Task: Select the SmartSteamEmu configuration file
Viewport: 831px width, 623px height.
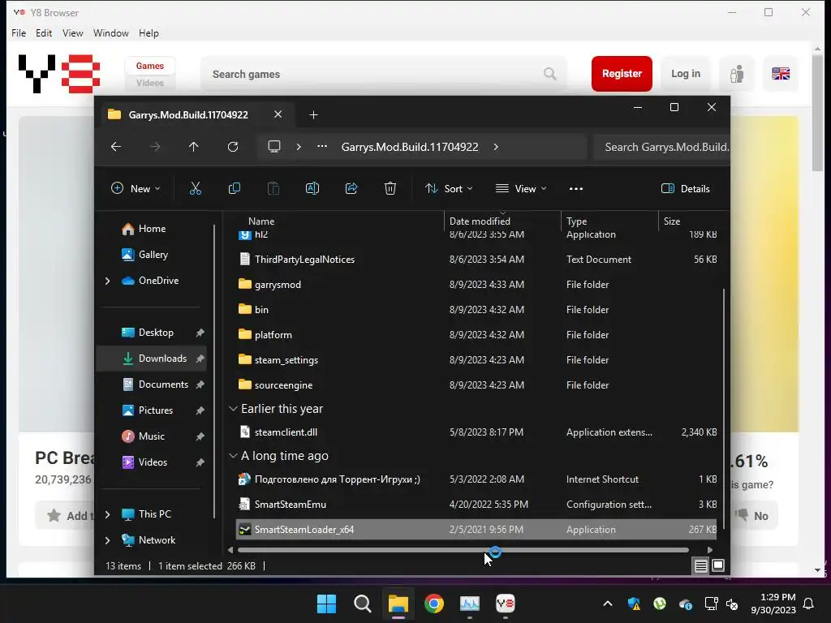Action: point(476,505)
